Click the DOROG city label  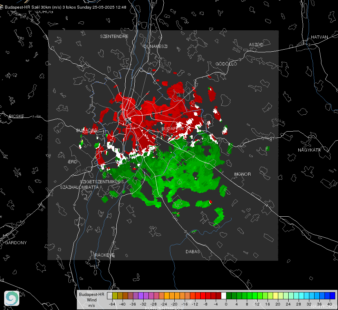(x=45, y=12)
